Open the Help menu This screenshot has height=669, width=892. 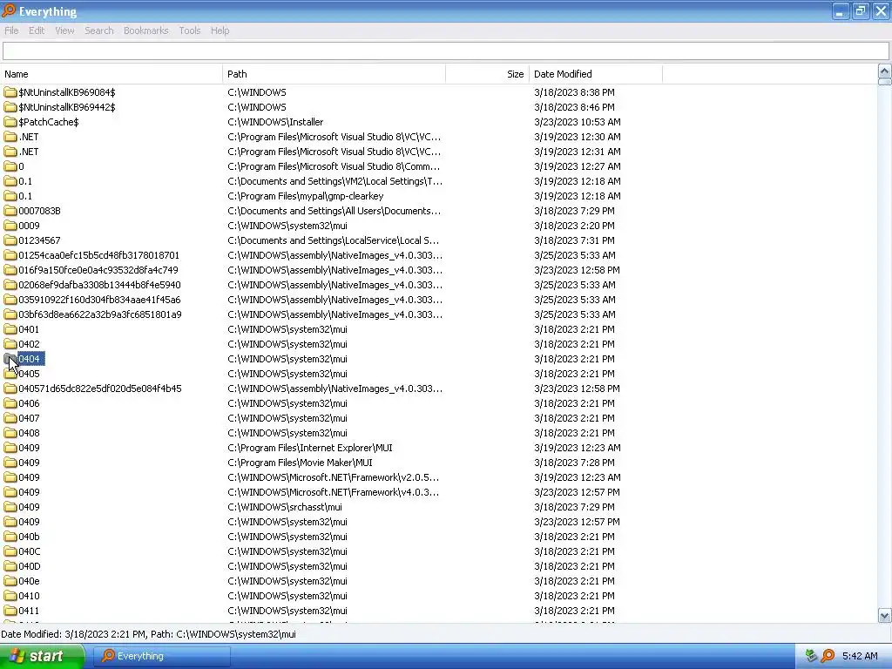coord(220,30)
